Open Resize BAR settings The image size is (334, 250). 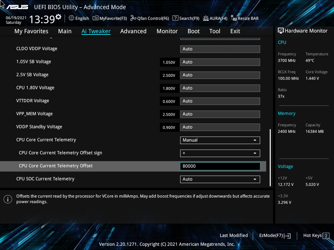point(245,18)
